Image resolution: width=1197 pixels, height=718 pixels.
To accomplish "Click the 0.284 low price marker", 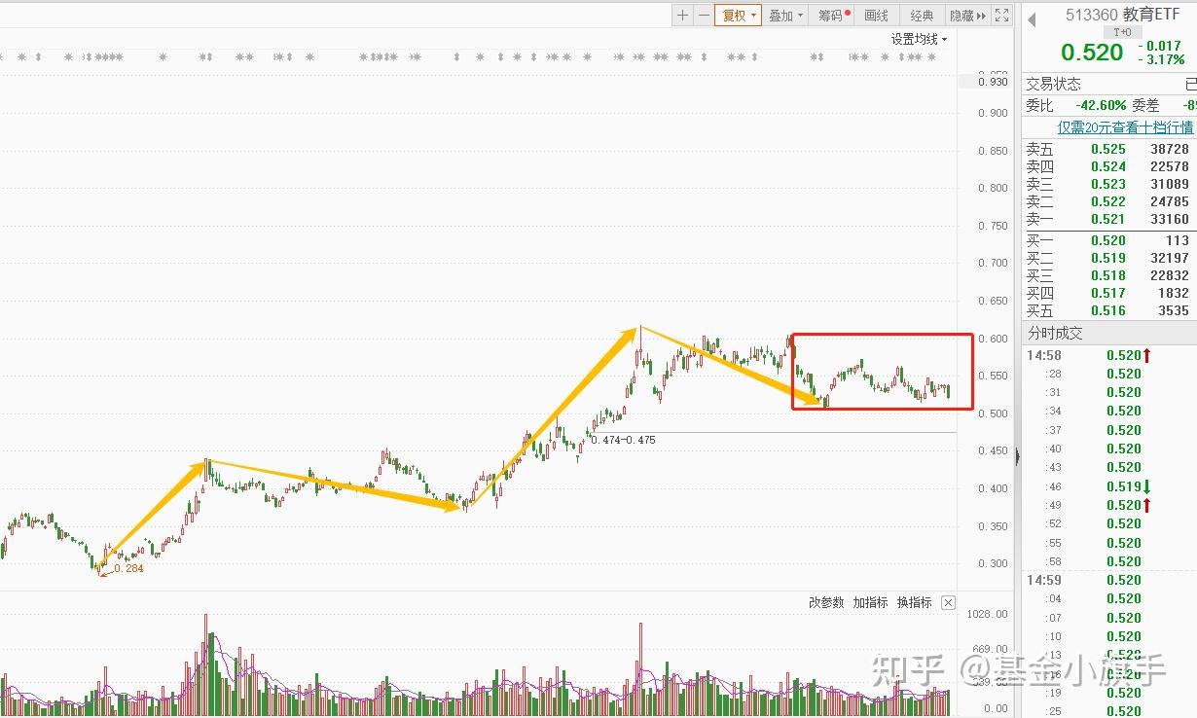I will (x=128, y=568).
